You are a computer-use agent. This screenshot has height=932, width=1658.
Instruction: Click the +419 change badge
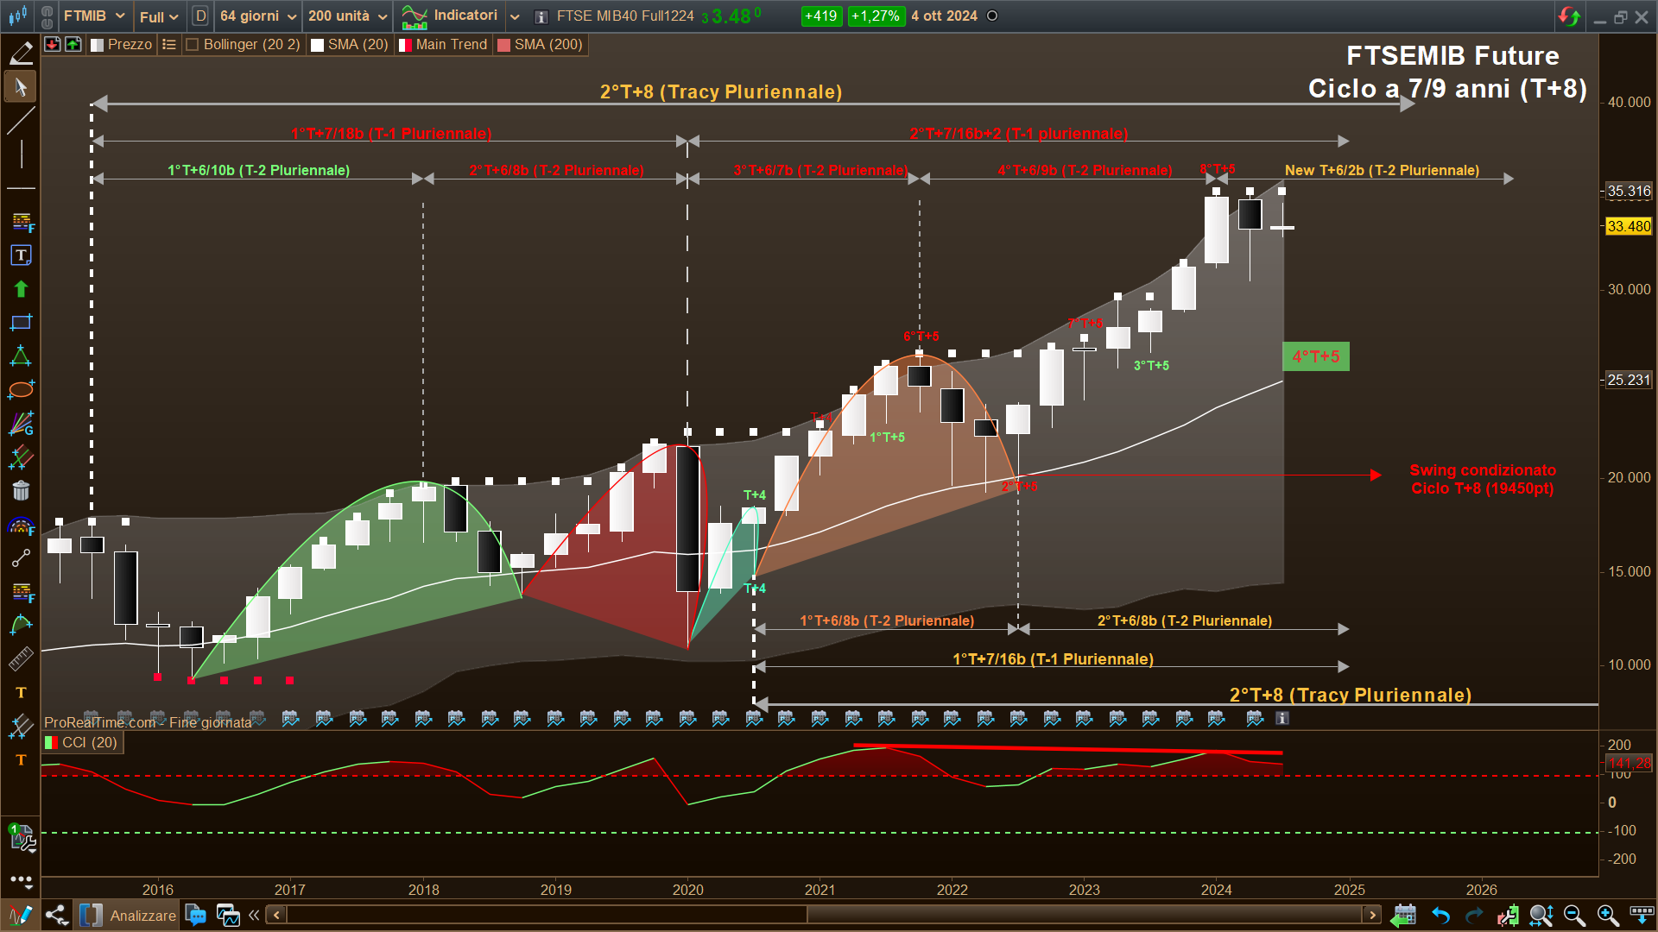[x=820, y=16]
